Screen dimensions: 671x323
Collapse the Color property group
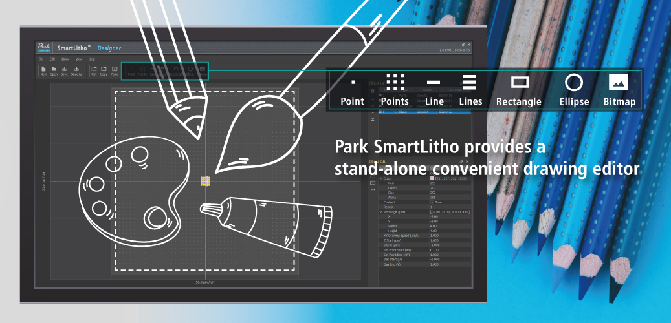click(x=381, y=178)
